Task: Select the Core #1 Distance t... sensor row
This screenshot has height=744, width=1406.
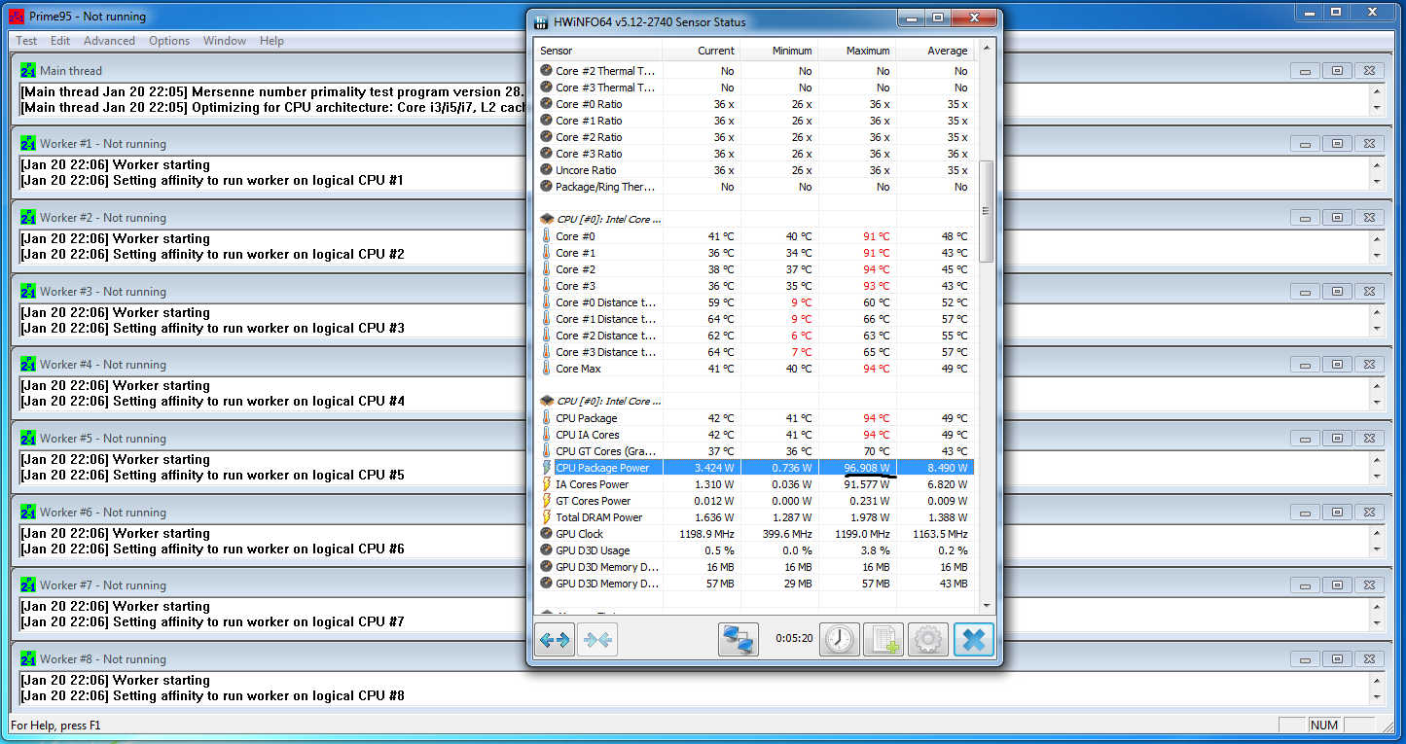Action: (x=755, y=319)
